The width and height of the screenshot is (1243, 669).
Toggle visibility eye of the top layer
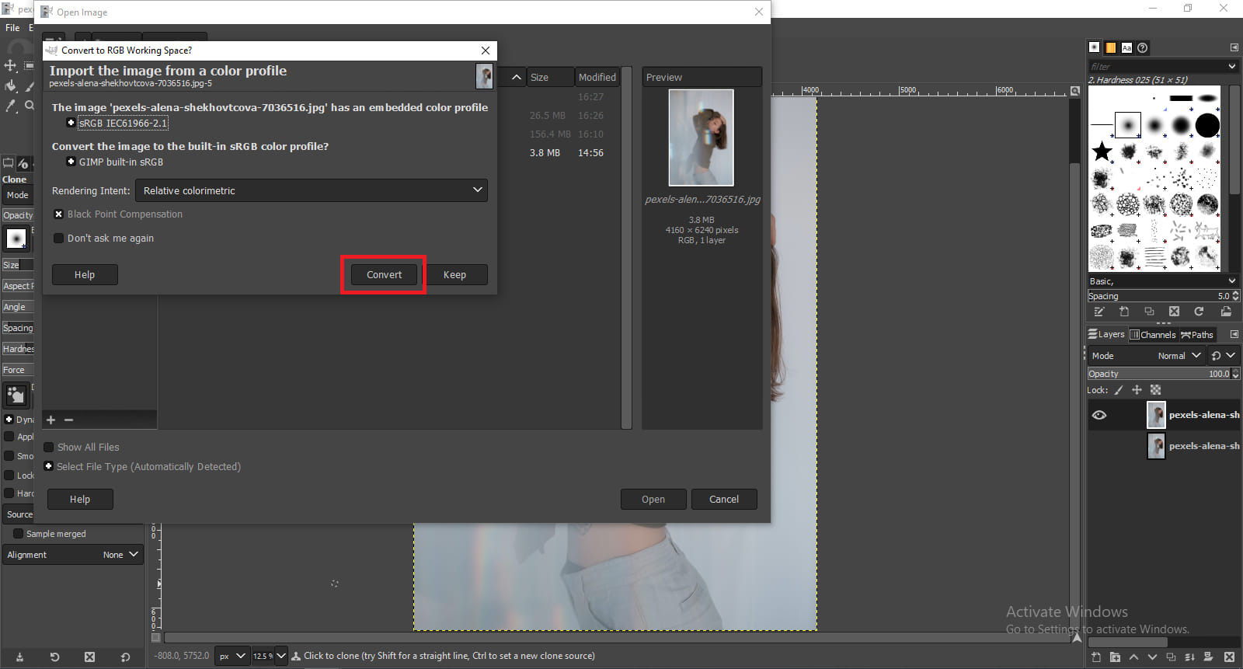tap(1099, 415)
